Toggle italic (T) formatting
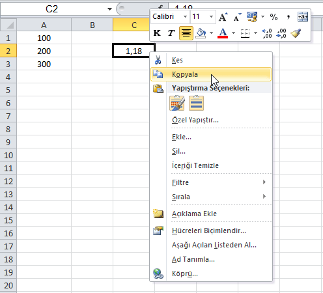 coord(171,33)
